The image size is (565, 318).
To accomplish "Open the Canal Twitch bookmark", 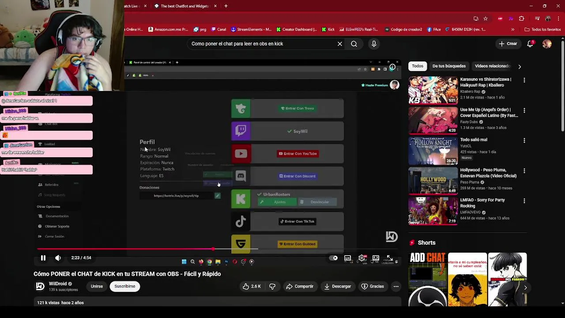I will [x=219, y=30].
